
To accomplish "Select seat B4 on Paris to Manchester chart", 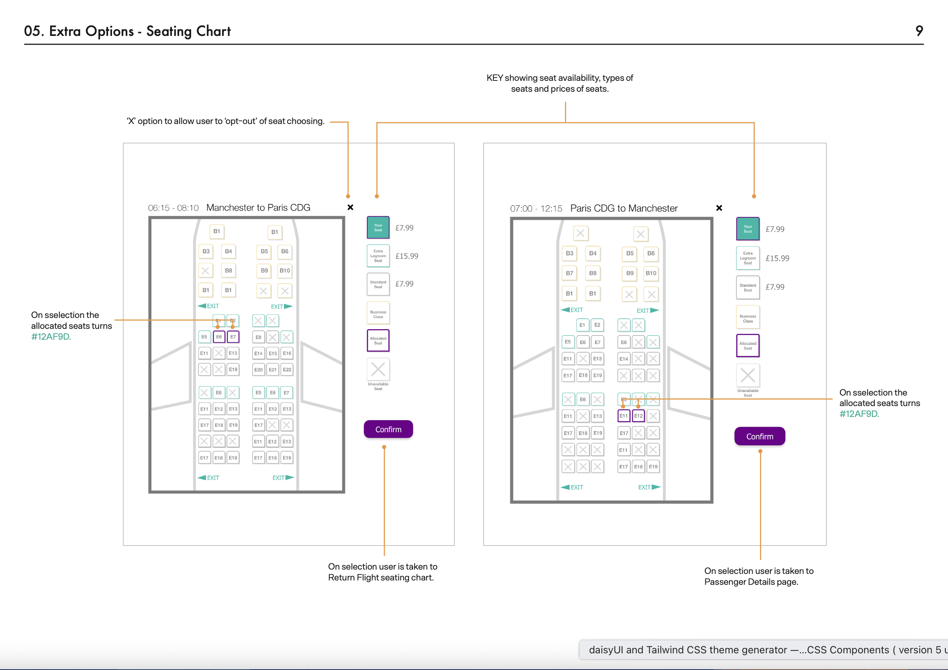I will pyautogui.click(x=593, y=253).
